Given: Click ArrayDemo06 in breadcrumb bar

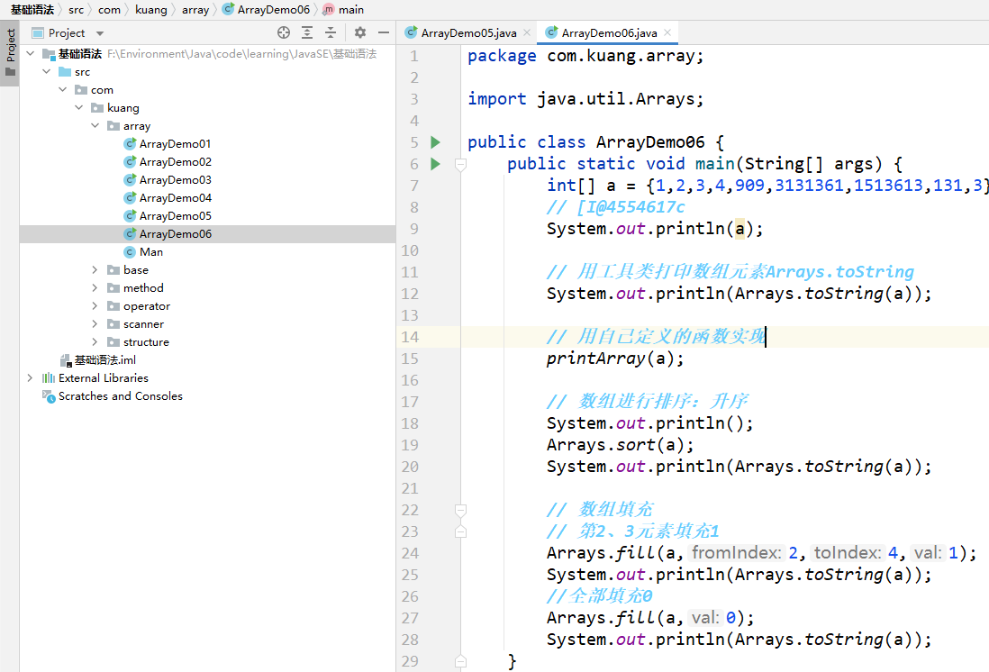Looking at the screenshot, I should pyautogui.click(x=273, y=10).
